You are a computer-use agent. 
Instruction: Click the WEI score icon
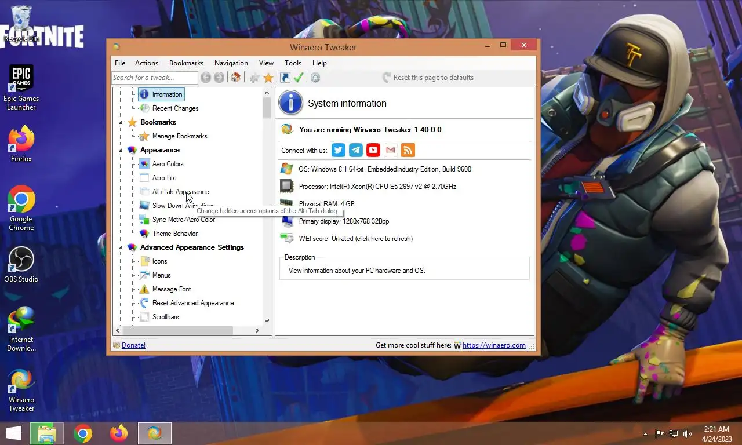[286, 238]
